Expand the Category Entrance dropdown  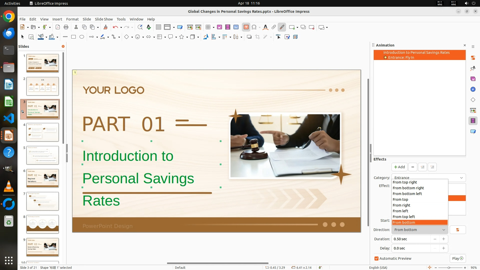[x=461, y=178]
